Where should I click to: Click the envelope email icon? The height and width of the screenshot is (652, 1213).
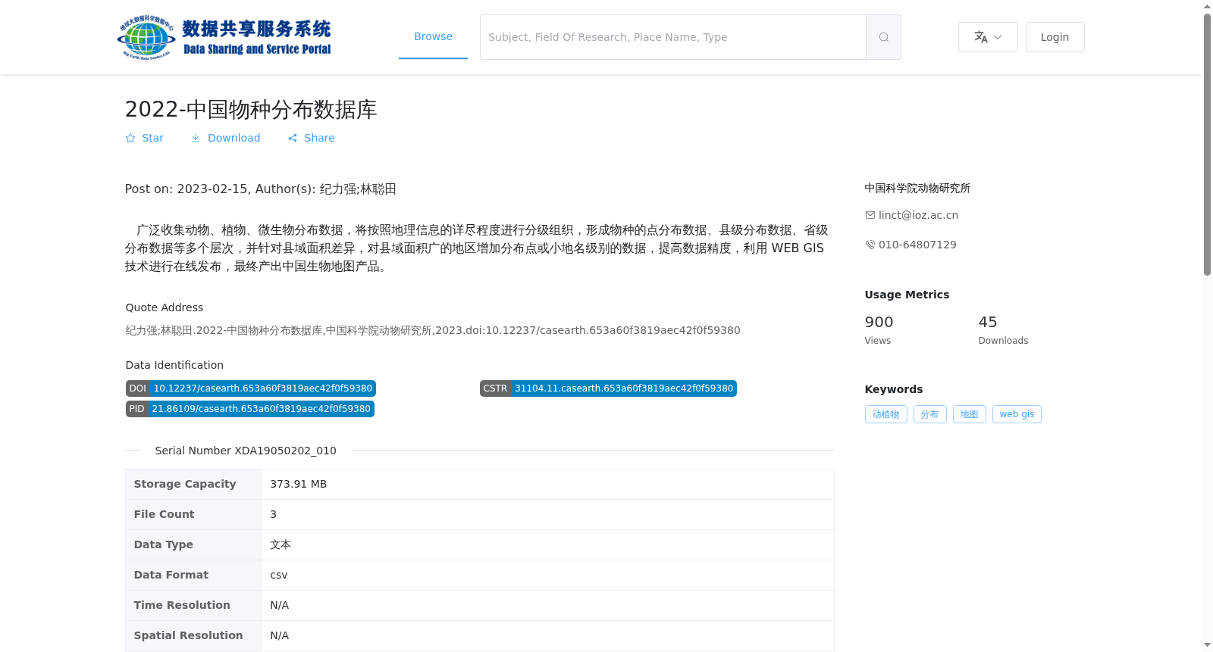(870, 215)
